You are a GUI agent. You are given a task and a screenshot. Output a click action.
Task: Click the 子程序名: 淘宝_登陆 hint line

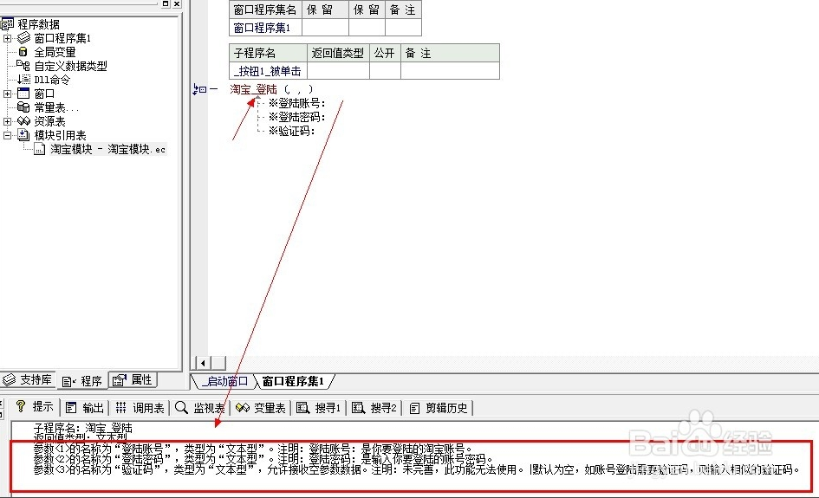pyautogui.click(x=82, y=428)
